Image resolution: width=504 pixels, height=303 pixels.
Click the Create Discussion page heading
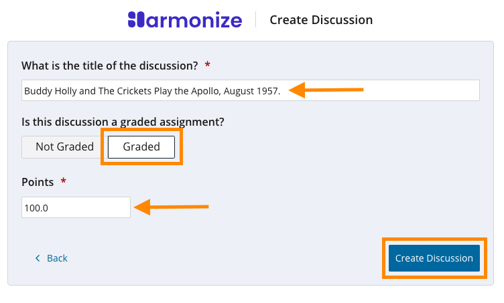[321, 20]
